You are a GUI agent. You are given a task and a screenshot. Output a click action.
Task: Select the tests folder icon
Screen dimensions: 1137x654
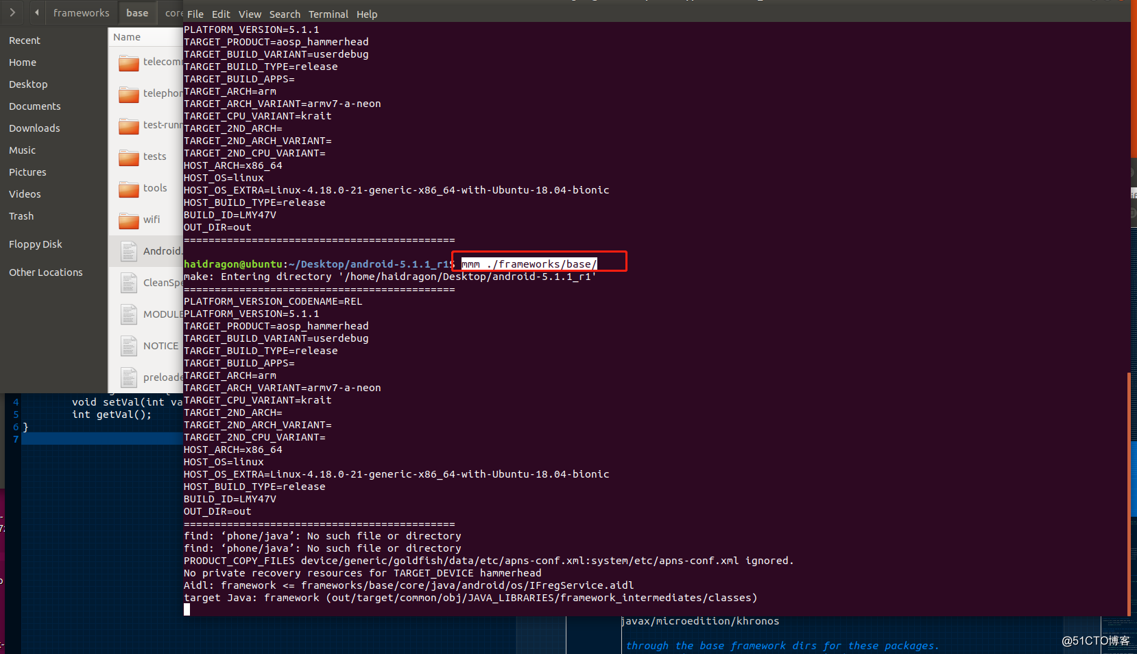tap(128, 157)
